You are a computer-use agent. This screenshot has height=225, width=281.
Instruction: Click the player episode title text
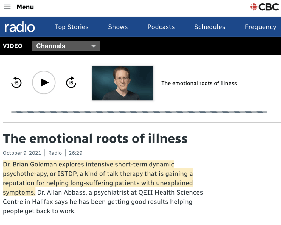pyautogui.click(x=199, y=83)
